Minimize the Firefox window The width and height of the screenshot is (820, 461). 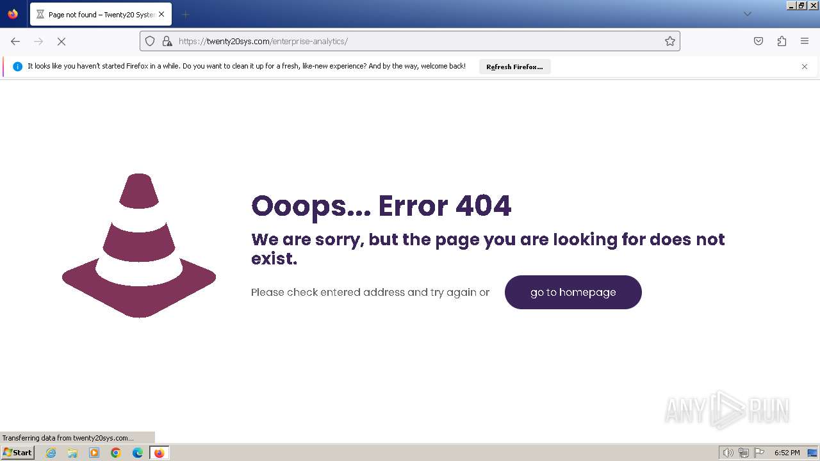tap(791, 5)
